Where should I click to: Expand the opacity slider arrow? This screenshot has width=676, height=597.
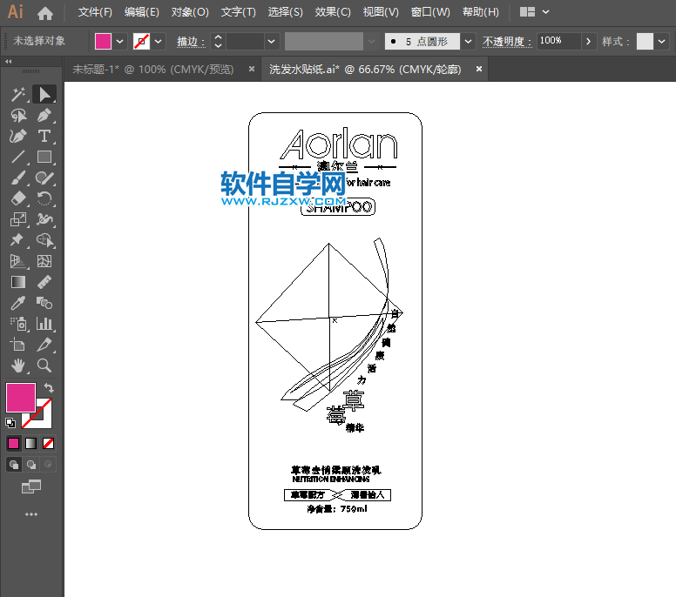(x=589, y=42)
